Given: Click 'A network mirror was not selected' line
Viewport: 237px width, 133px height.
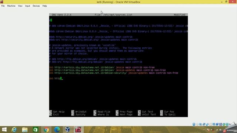Looking at the screenshot, I should 100,48.
